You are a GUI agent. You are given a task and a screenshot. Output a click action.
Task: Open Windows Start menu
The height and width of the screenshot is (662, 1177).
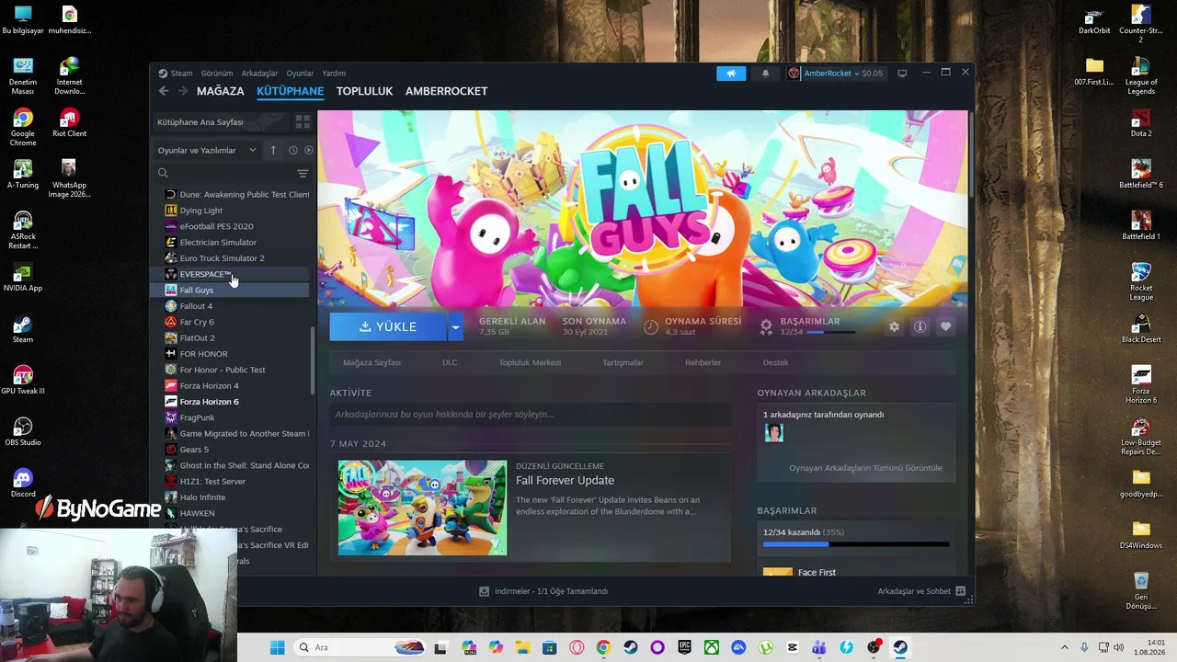(277, 647)
